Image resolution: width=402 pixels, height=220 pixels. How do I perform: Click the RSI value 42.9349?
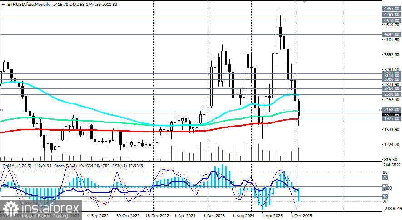coord(135,166)
